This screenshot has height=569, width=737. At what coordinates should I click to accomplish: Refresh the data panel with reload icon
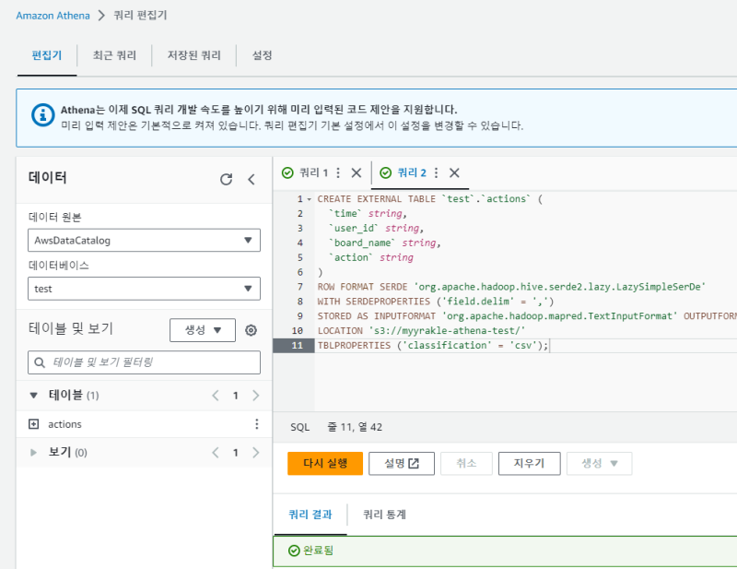[226, 180]
